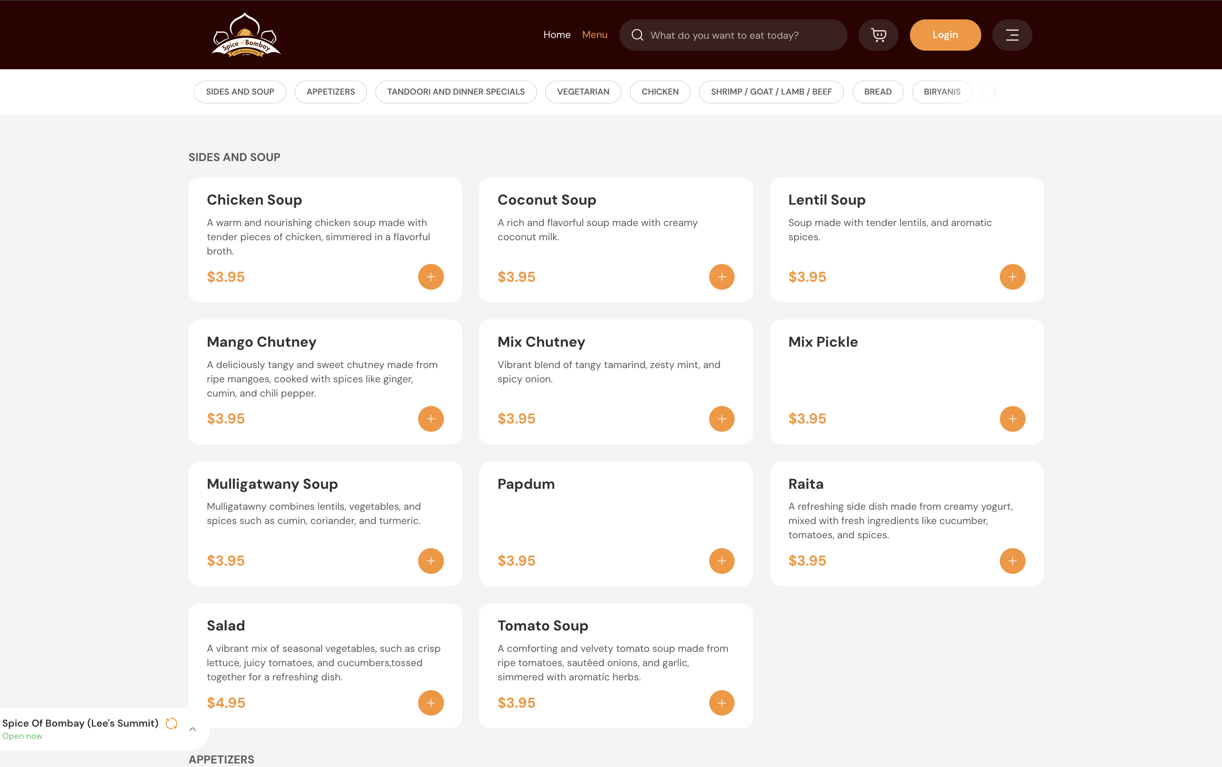Click the Spice of Bombay logo
The image size is (1222, 767).
click(x=246, y=35)
